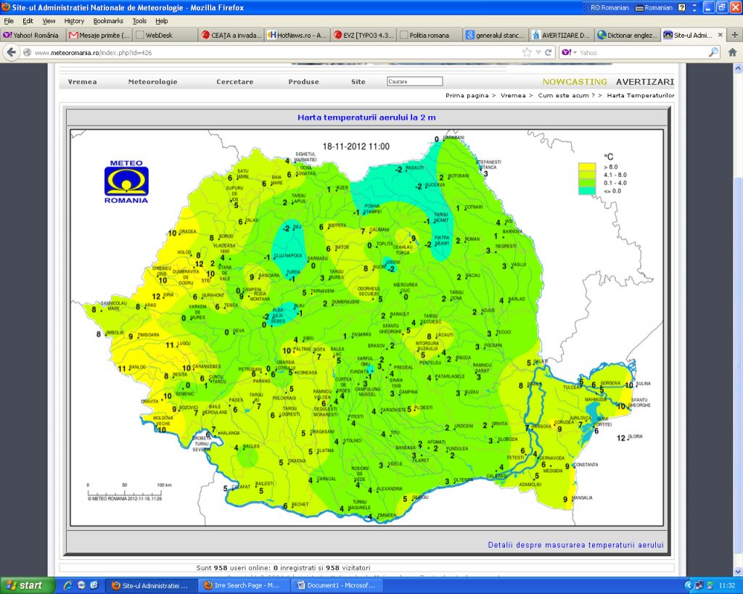Open Internet Explorer from the Quick Launch bar
Viewport: 743px width, 594px height.
point(70,585)
